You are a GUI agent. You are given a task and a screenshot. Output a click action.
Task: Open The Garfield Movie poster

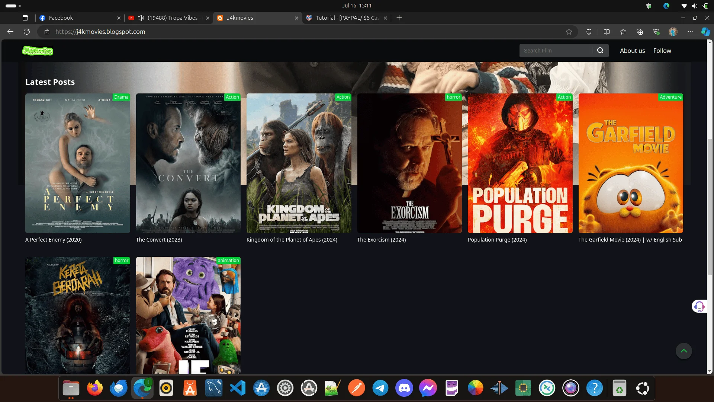tap(631, 163)
